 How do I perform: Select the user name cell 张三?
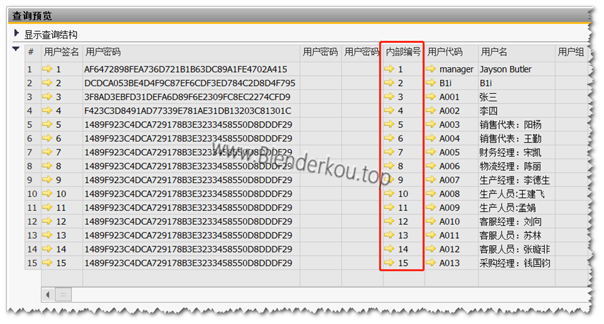click(488, 97)
